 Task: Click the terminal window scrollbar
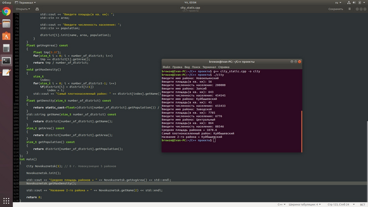point(301,132)
